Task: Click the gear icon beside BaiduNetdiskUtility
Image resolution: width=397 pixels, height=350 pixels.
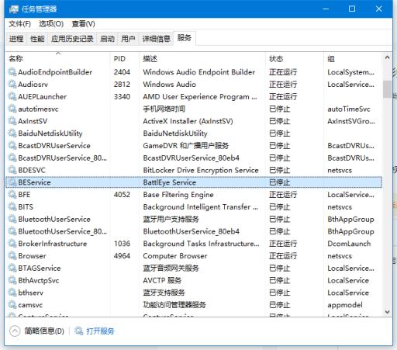Action: point(12,133)
